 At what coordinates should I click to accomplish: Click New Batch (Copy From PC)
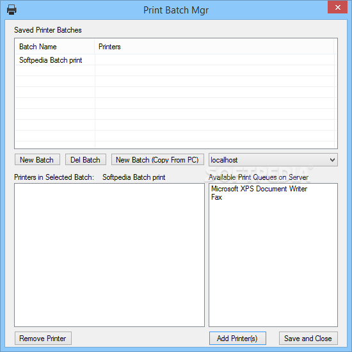point(157,159)
